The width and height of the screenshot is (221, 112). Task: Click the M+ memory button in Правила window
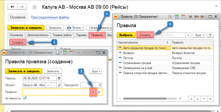[x=197, y=17]
